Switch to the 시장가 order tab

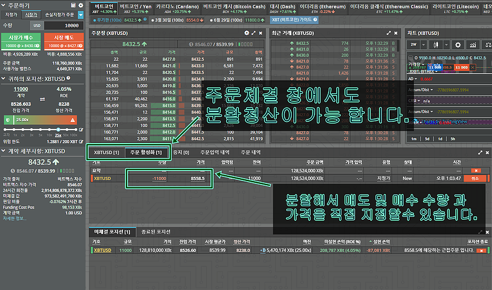pyautogui.click(x=32, y=14)
